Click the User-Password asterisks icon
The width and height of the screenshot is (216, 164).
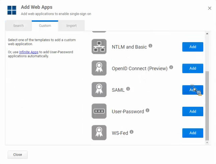pyautogui.click(x=99, y=111)
